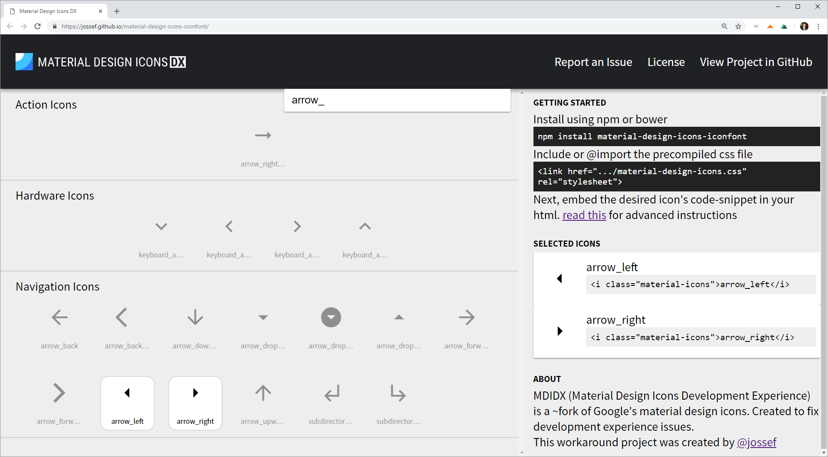
Task: Click the Material Design Icons DX logo
Action: pyautogui.click(x=101, y=62)
